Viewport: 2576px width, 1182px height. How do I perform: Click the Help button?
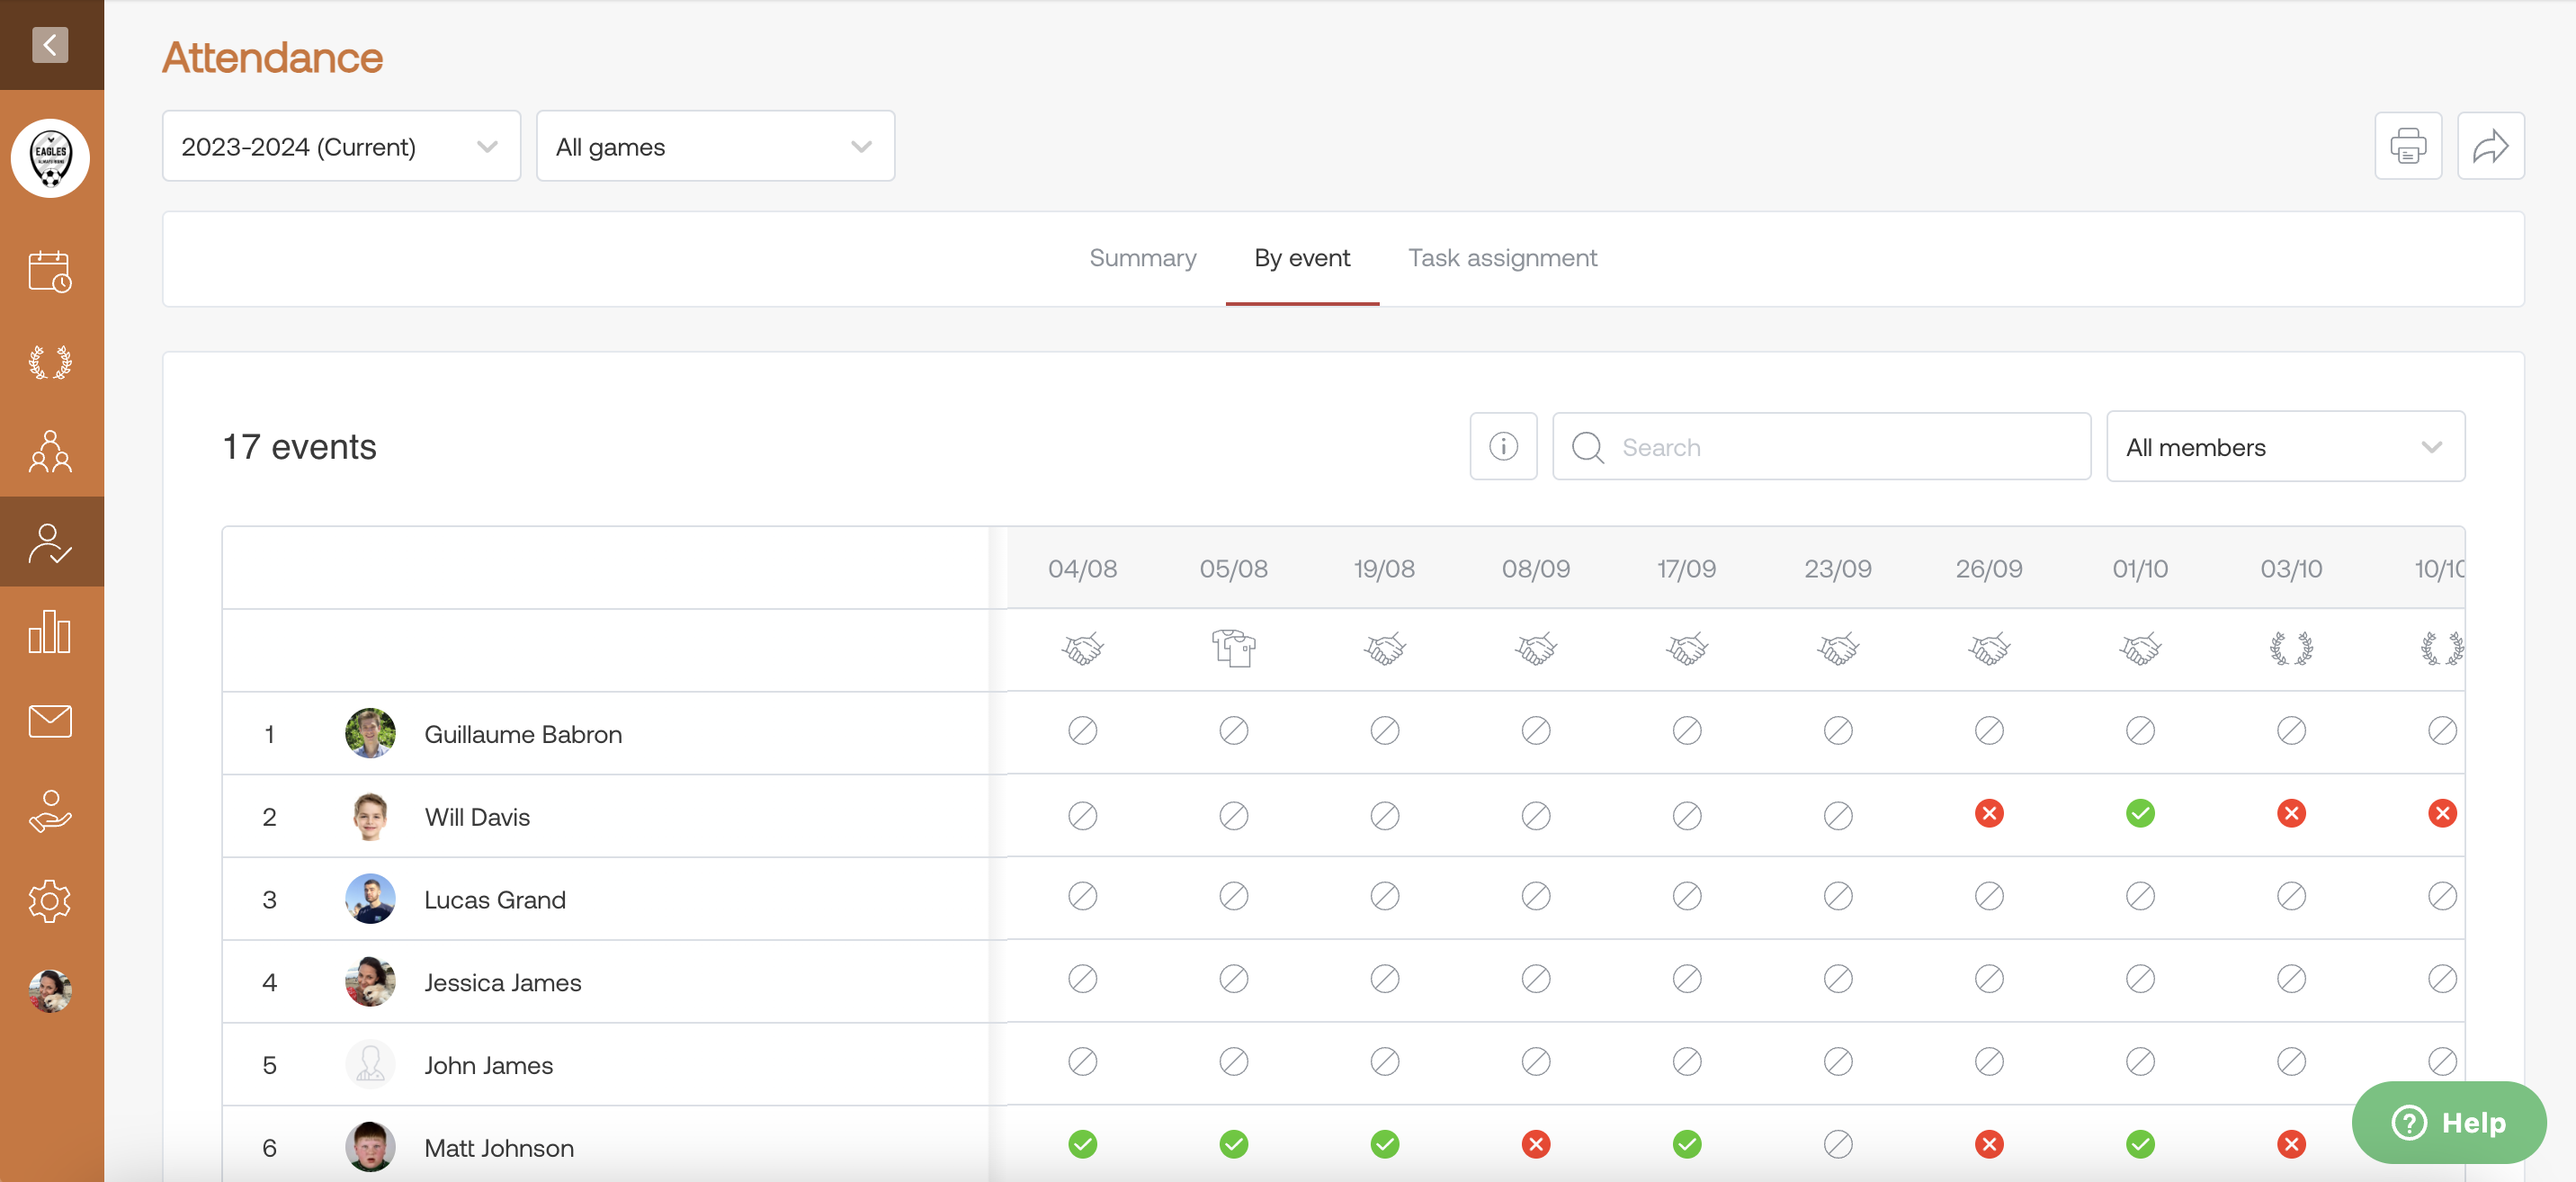2449,1122
